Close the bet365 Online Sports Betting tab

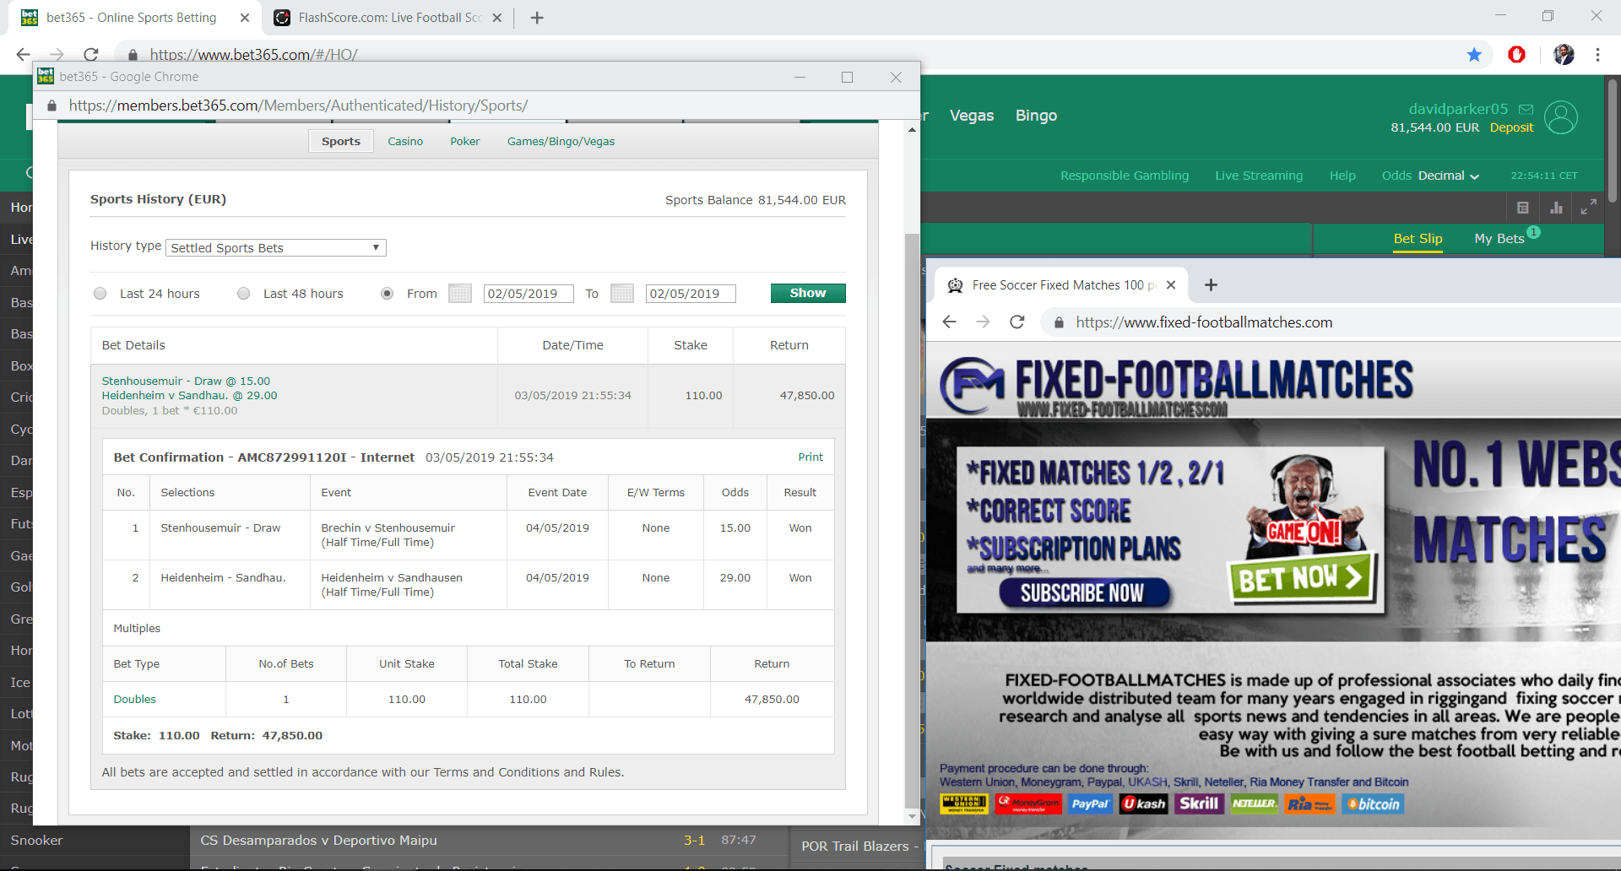[245, 18]
